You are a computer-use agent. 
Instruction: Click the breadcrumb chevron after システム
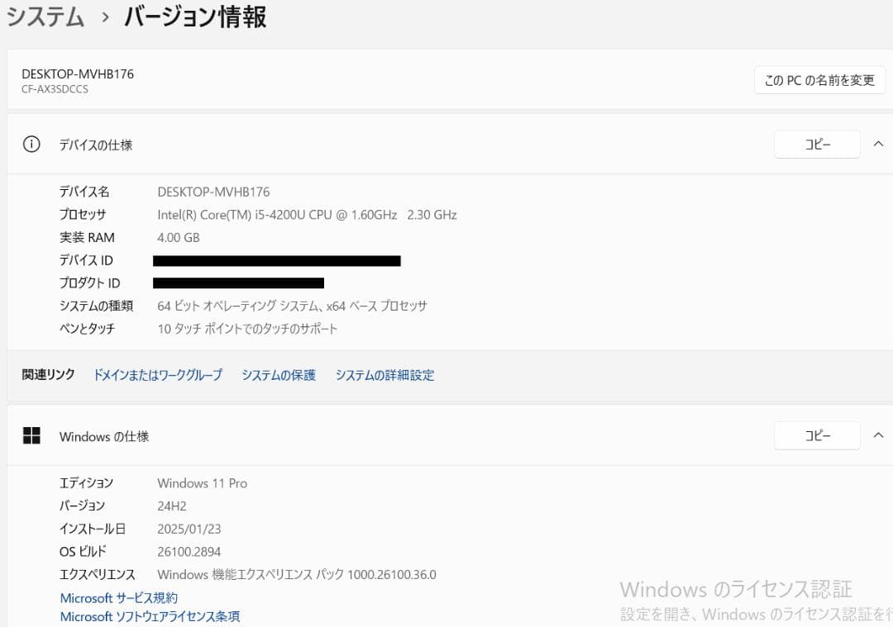pos(105,17)
